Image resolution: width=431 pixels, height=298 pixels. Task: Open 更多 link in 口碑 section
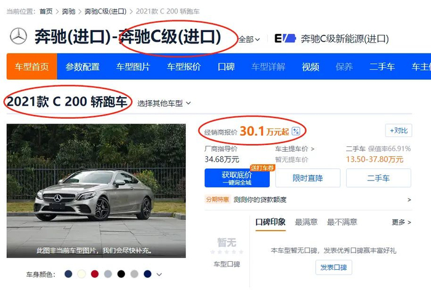pos(401,222)
